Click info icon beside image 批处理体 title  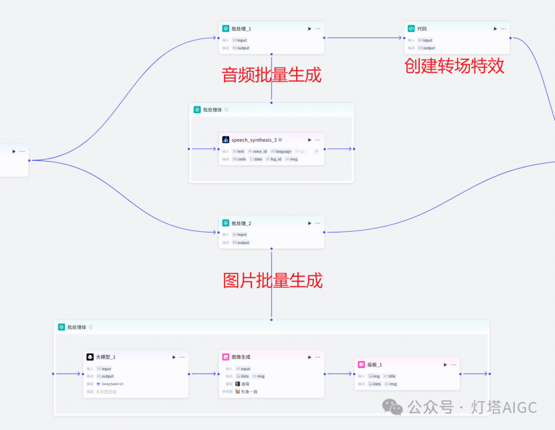coord(90,327)
